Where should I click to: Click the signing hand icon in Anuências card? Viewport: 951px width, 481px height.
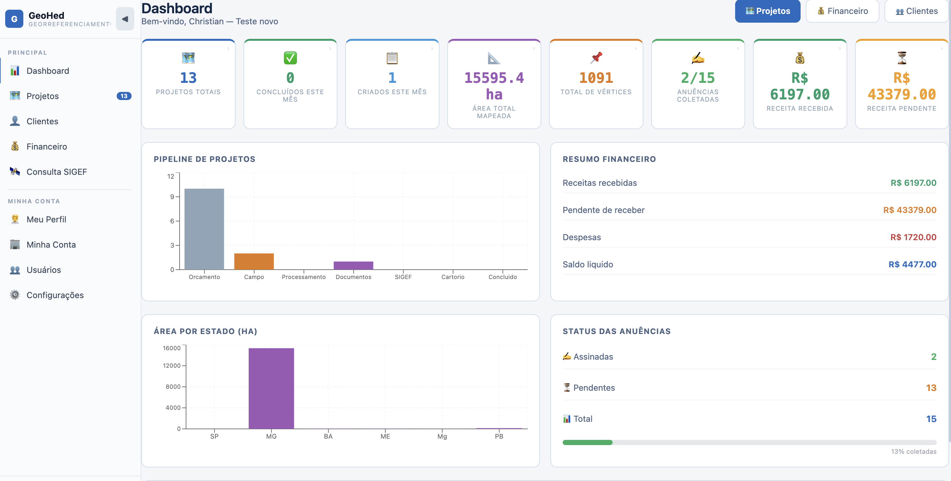click(698, 58)
